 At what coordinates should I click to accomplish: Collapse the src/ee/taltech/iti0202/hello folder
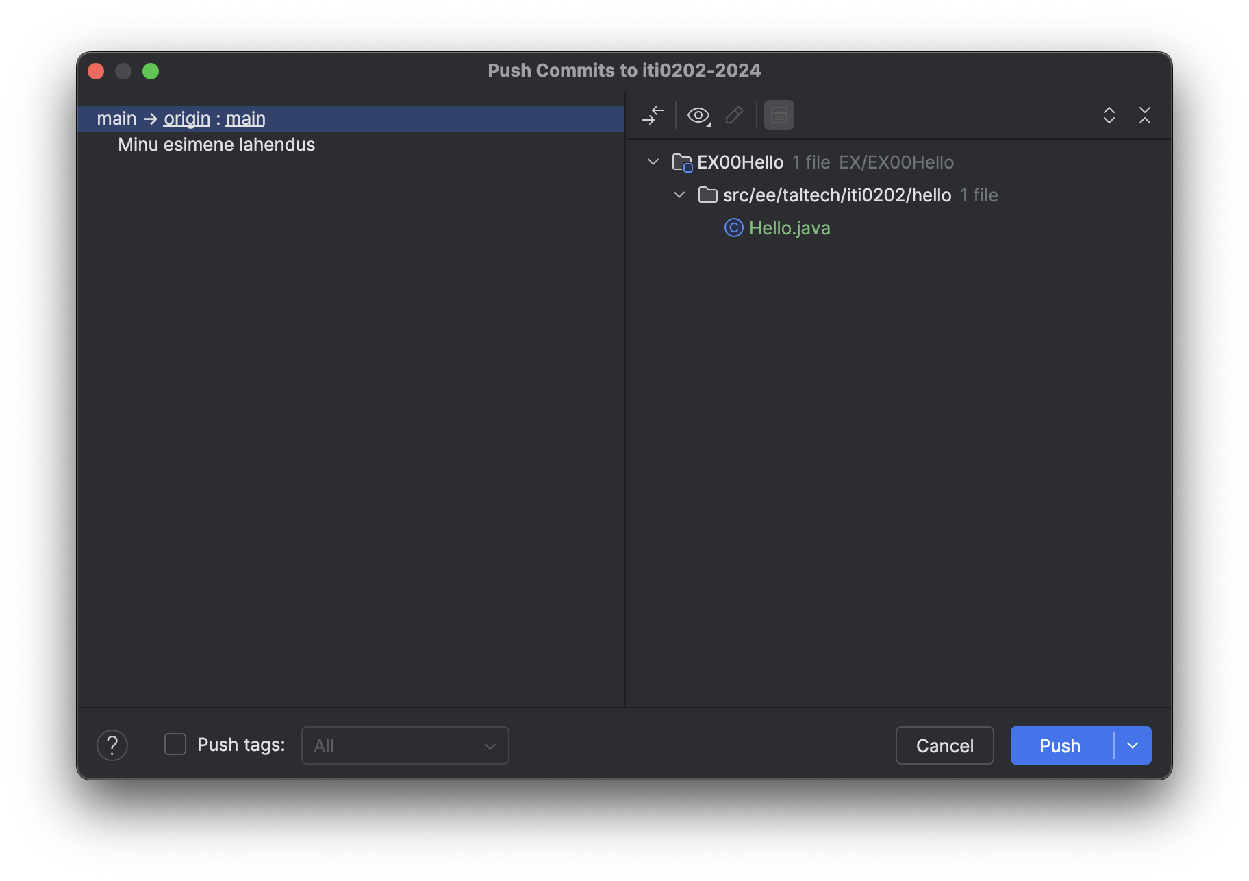679,195
